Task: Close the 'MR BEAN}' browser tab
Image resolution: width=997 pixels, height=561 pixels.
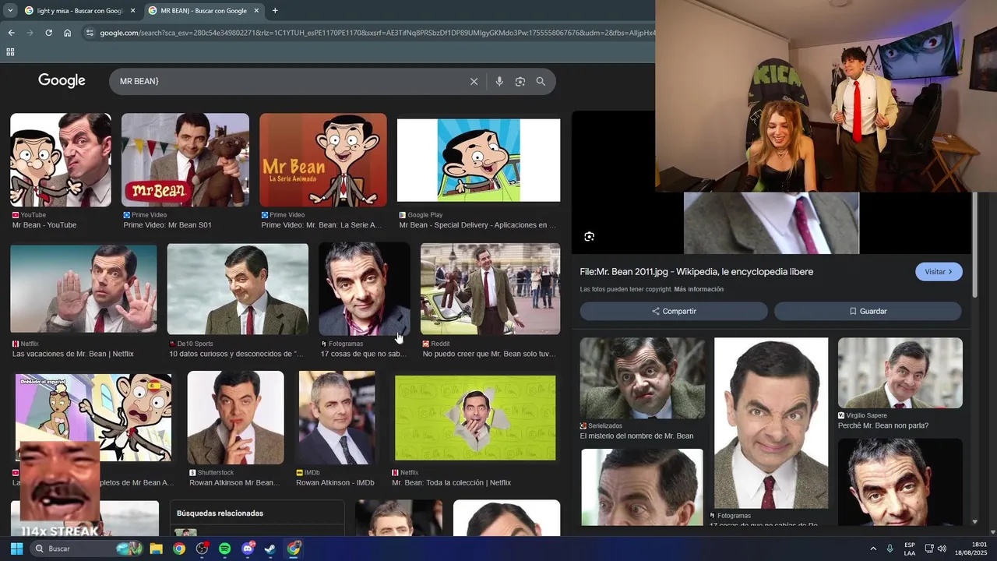Action: point(256,11)
